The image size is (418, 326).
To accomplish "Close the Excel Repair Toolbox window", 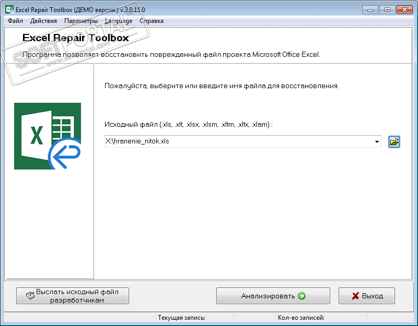I will pyautogui.click(x=404, y=10).
